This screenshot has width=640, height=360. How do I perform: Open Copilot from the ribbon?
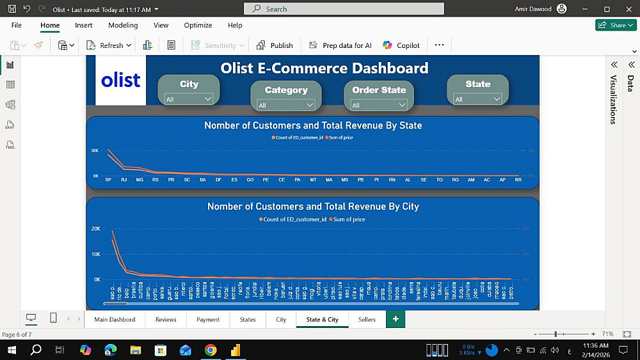(401, 45)
